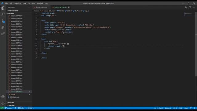Click line number 12 in the gutter

click(36, 39)
